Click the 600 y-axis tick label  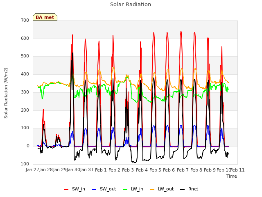point(25,38)
